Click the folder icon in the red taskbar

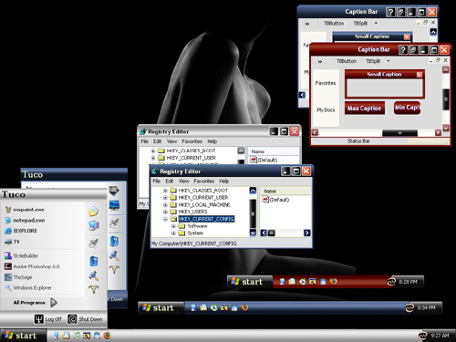[x=292, y=282]
